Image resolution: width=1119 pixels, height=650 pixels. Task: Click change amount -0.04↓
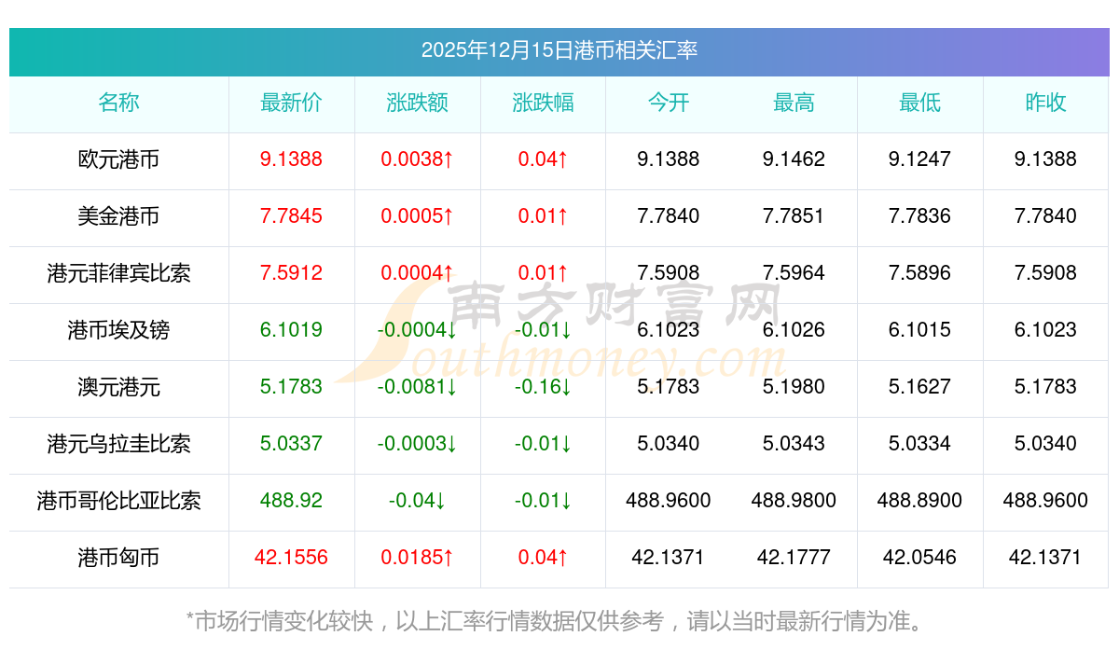[x=417, y=501]
